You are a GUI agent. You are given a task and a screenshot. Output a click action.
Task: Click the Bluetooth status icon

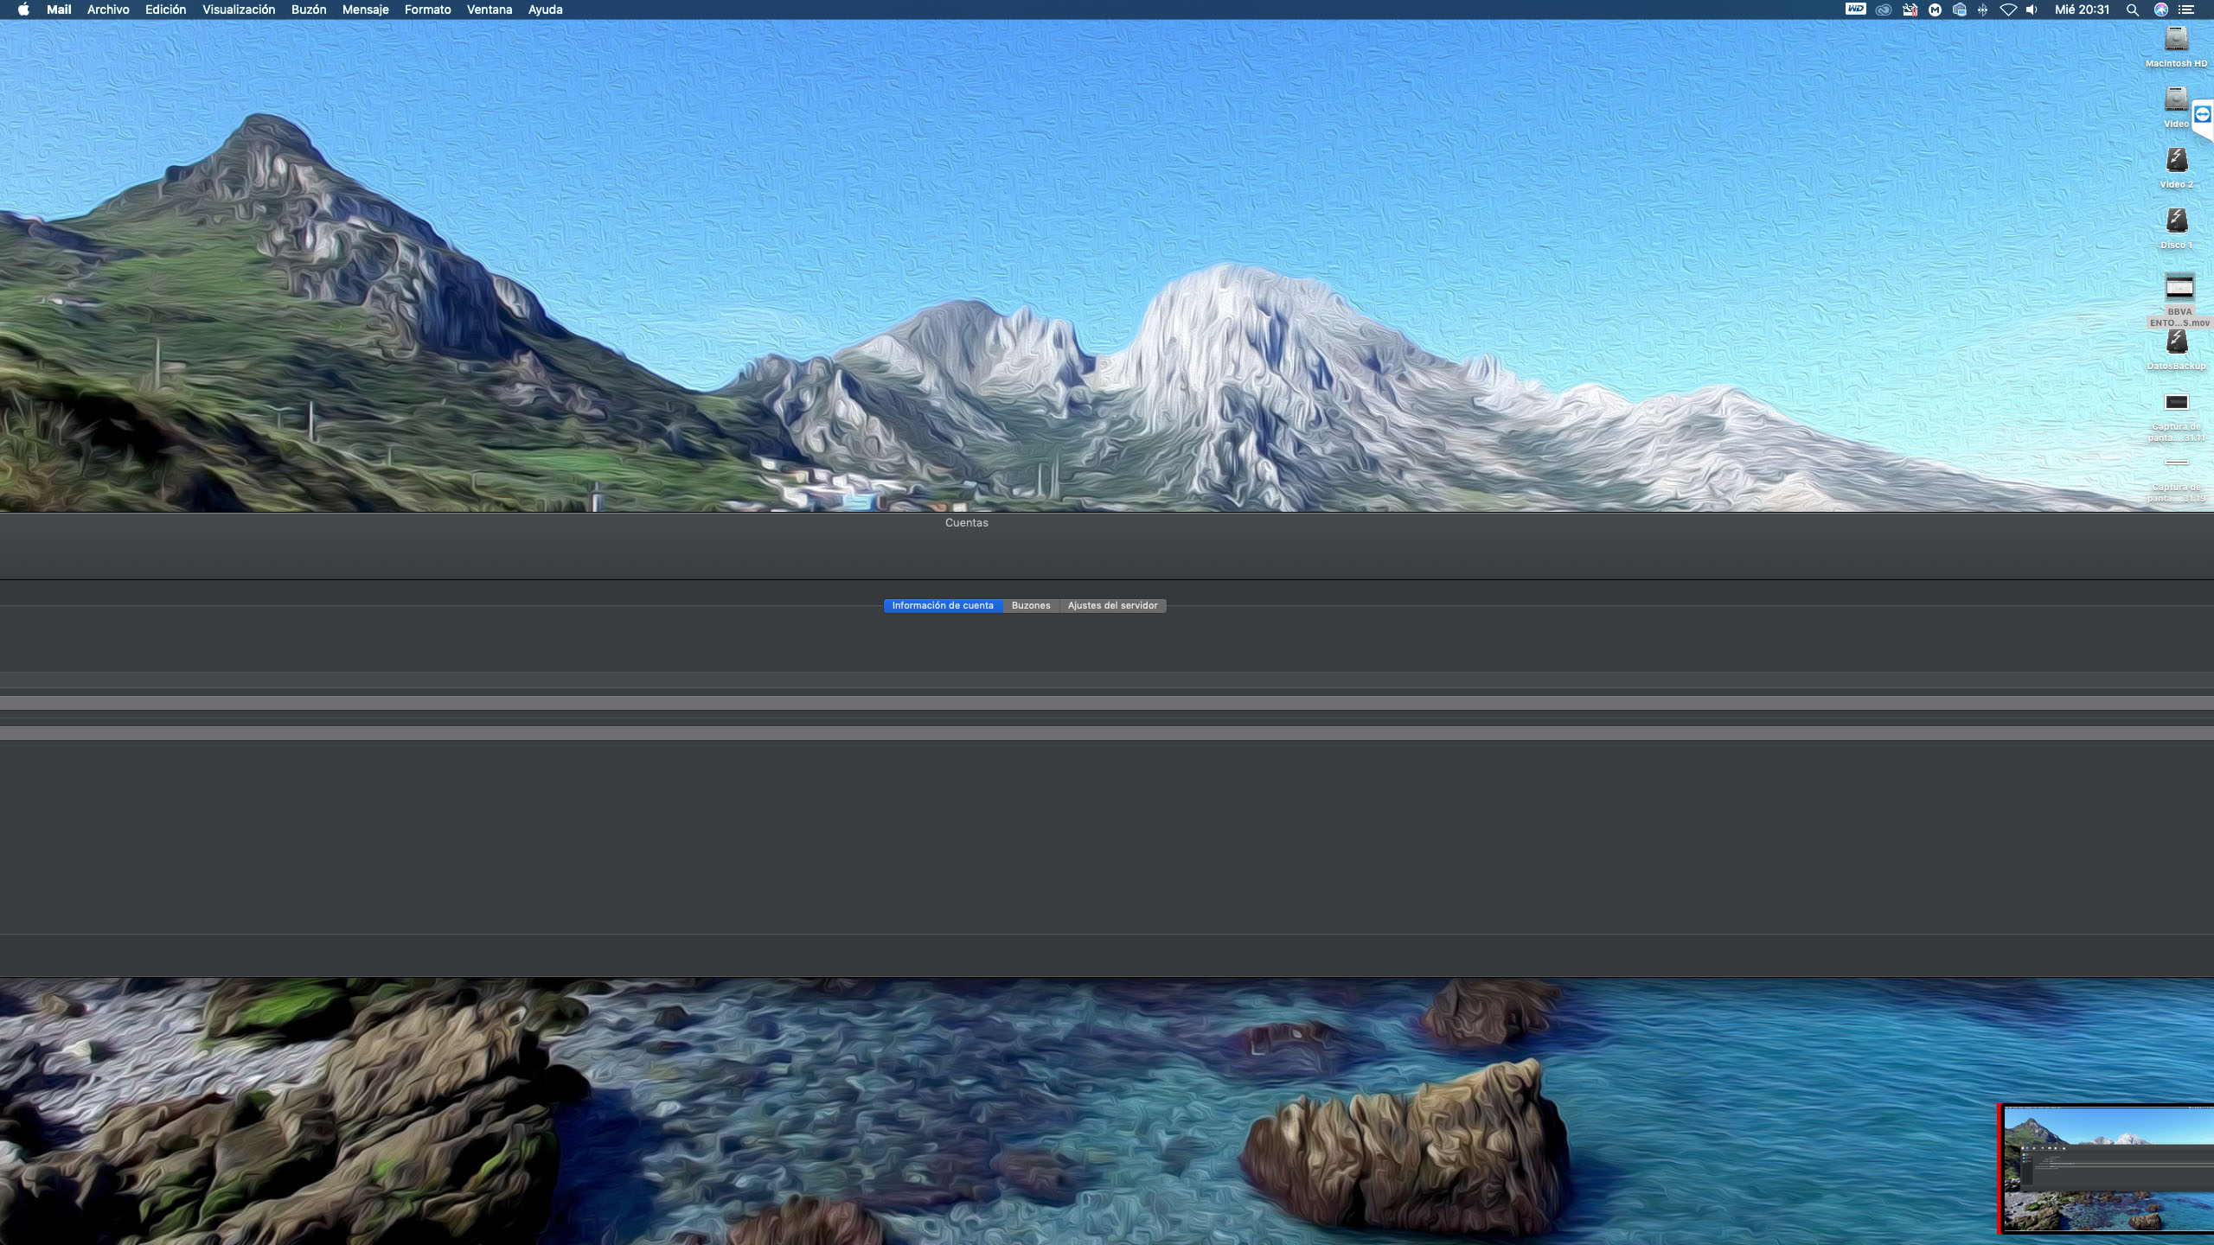(x=1983, y=10)
